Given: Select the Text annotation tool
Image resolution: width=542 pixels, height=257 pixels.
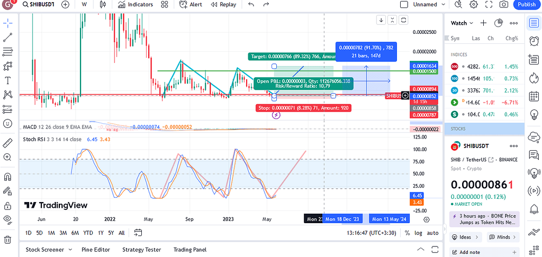Looking at the screenshot, I should (x=7, y=80).
